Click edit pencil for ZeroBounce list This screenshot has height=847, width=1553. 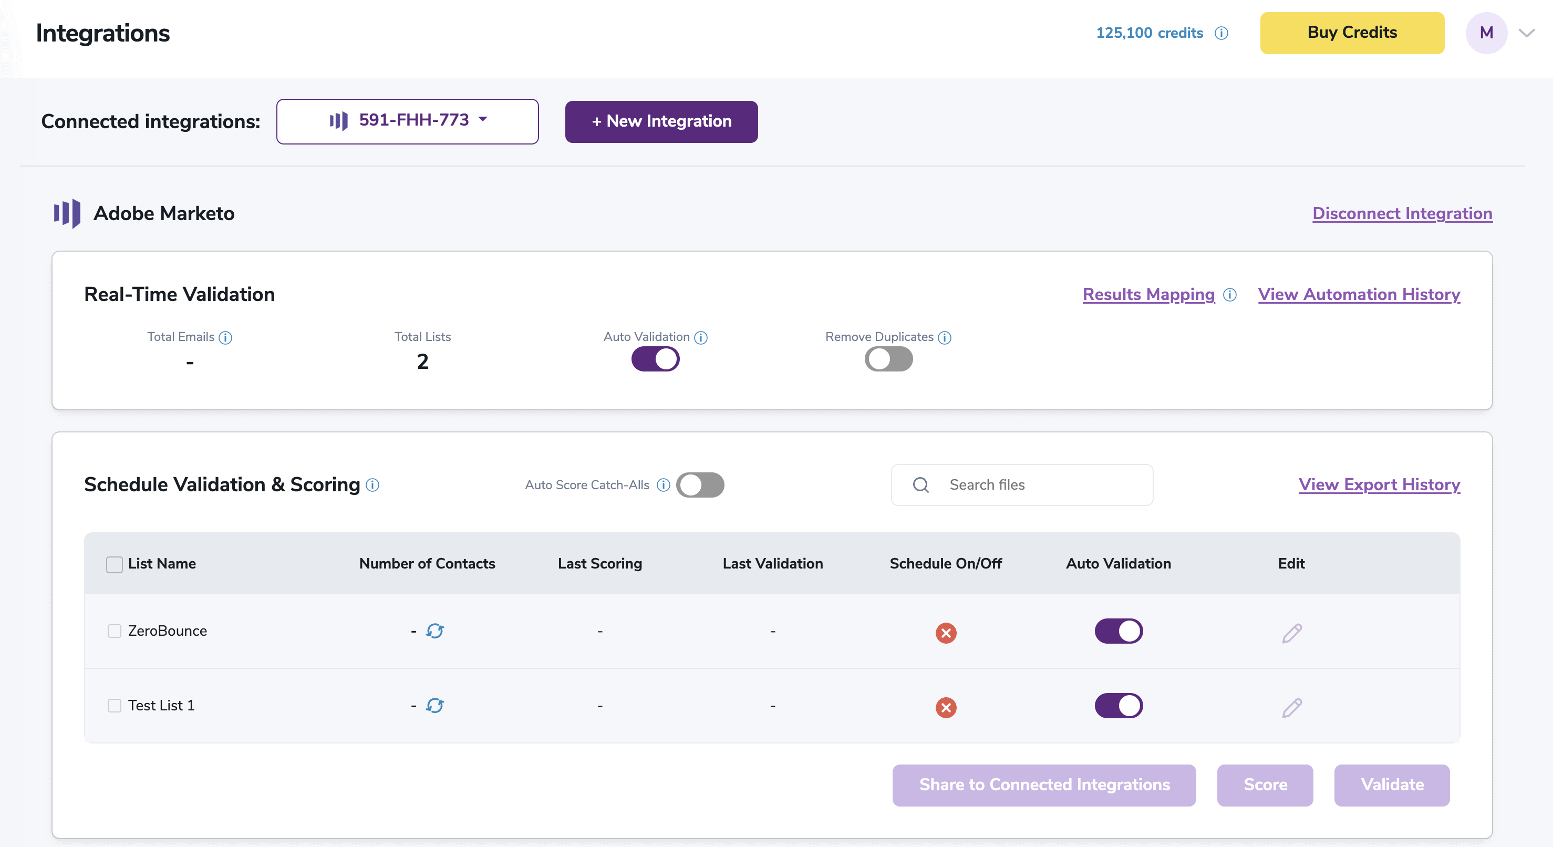click(1291, 633)
